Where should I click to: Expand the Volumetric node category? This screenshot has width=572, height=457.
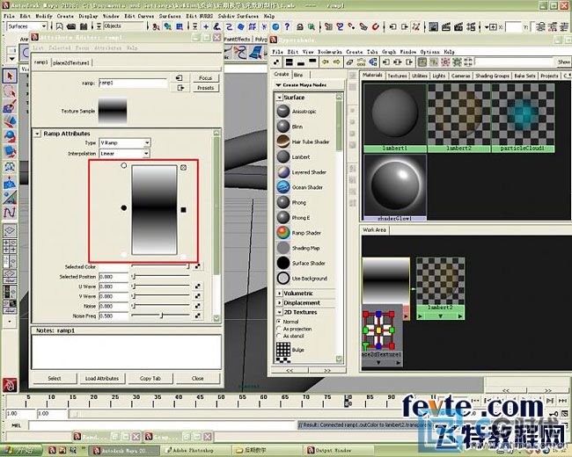[x=279, y=294]
